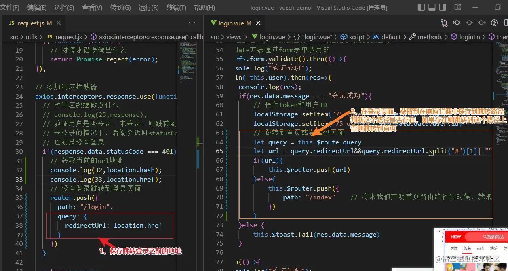Go to next change icon
The height and width of the screenshot is (271, 508).
482,23
